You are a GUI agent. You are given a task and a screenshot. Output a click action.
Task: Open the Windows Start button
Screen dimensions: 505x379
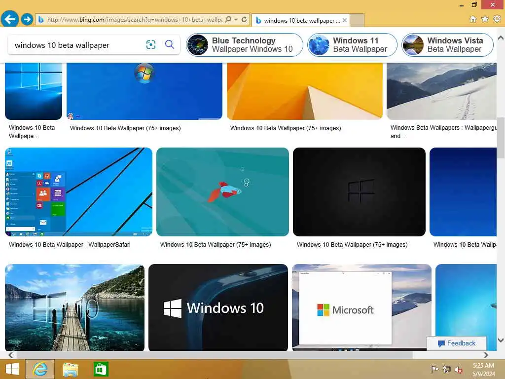point(12,369)
